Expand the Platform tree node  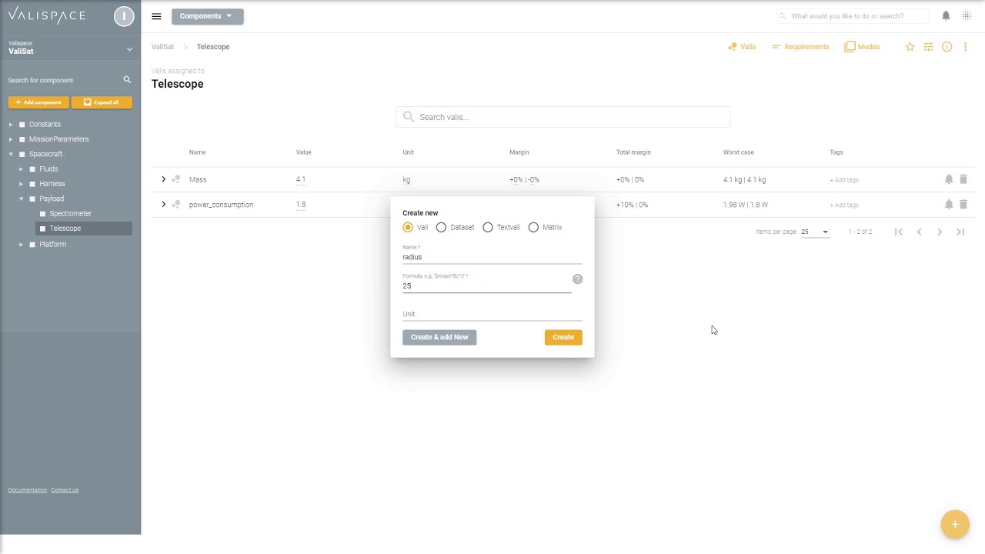(22, 245)
